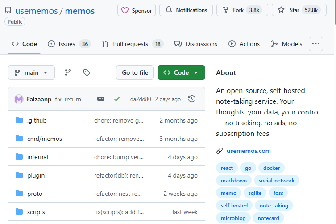336x224 pixels.
Task: Switch to the Issues tab
Action: 69,44
